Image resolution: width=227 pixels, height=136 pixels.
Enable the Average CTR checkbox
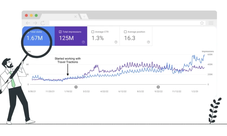pyautogui.click(x=93, y=32)
